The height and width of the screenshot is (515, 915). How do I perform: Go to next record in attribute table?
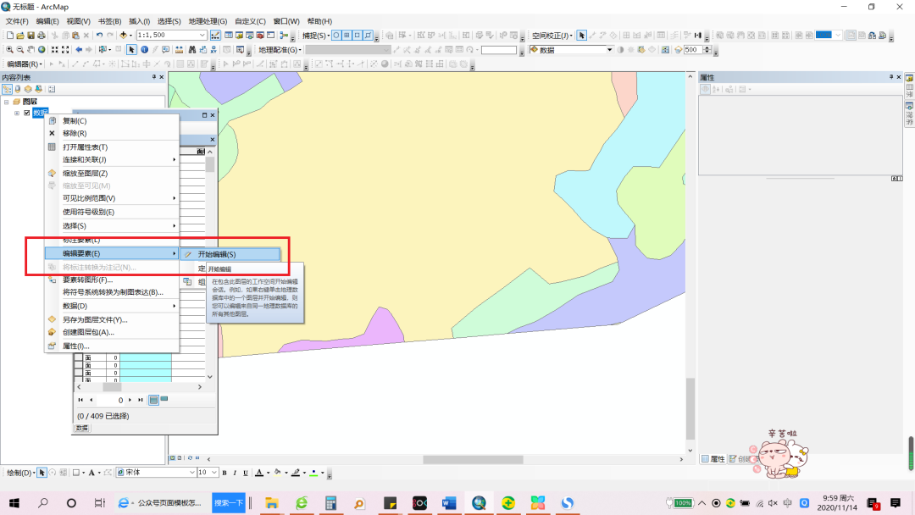(x=130, y=400)
